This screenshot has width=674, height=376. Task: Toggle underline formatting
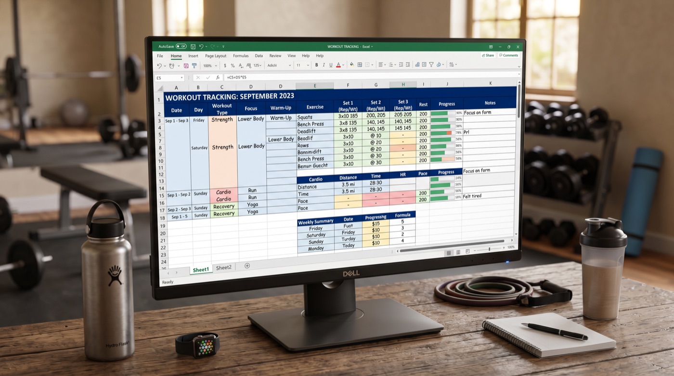331,65
